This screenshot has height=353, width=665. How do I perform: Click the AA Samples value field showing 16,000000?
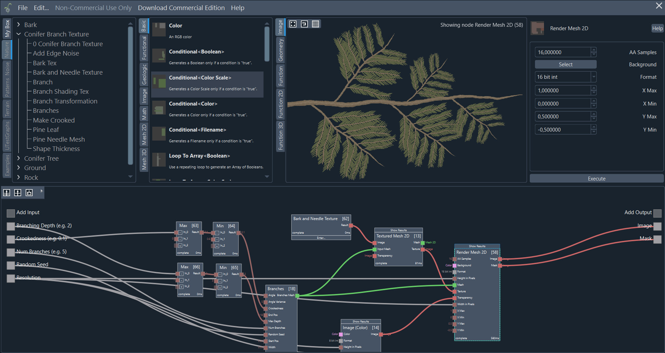[562, 52]
